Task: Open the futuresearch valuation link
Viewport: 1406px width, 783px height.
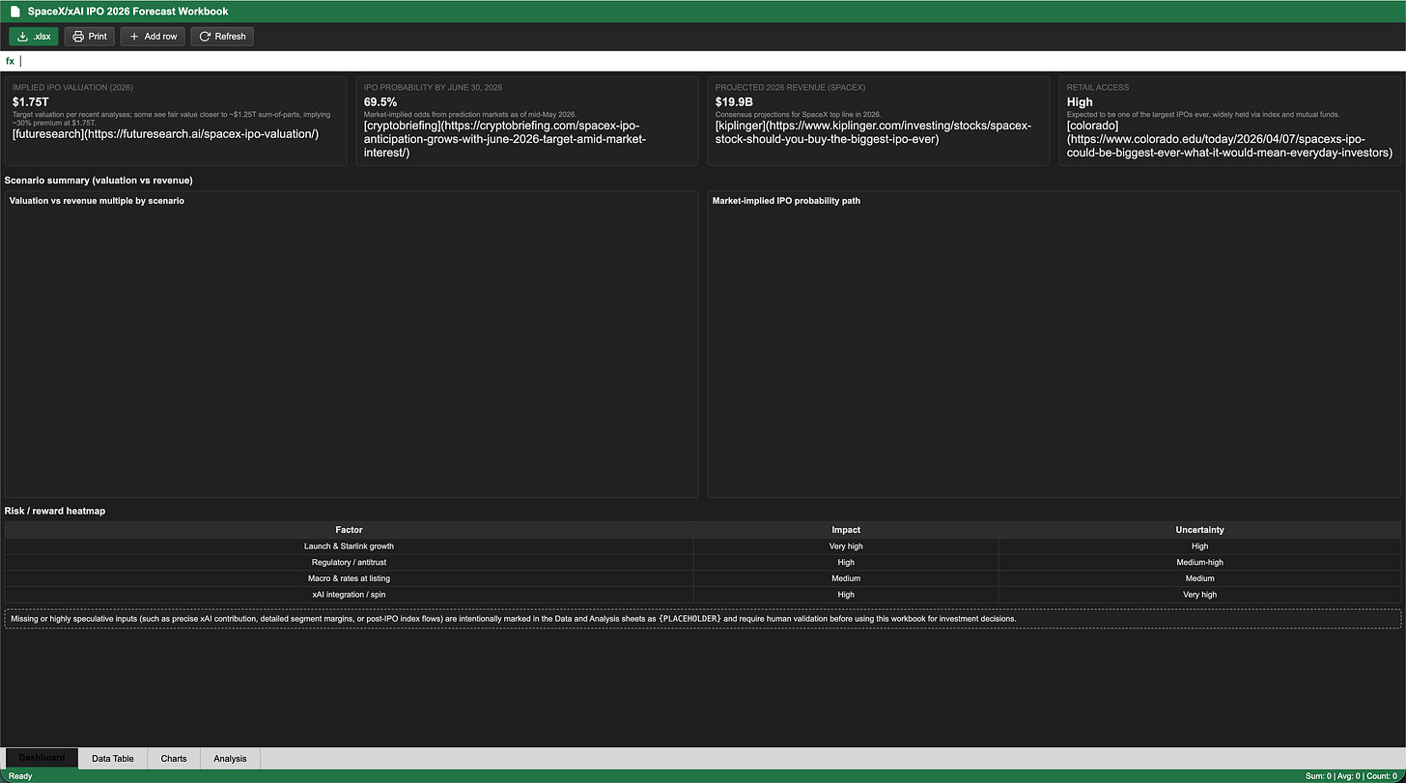Action: click(x=165, y=134)
